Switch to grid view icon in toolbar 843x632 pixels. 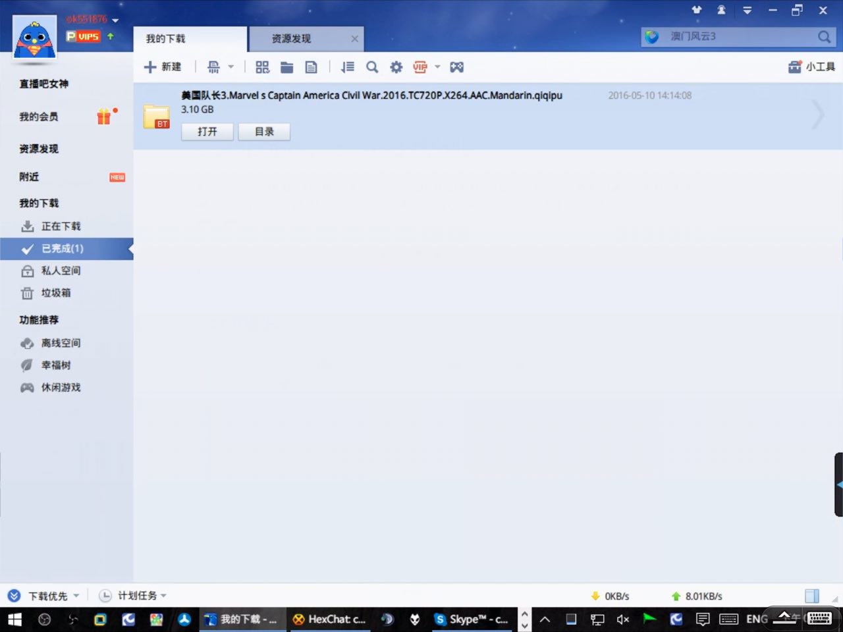tap(262, 67)
